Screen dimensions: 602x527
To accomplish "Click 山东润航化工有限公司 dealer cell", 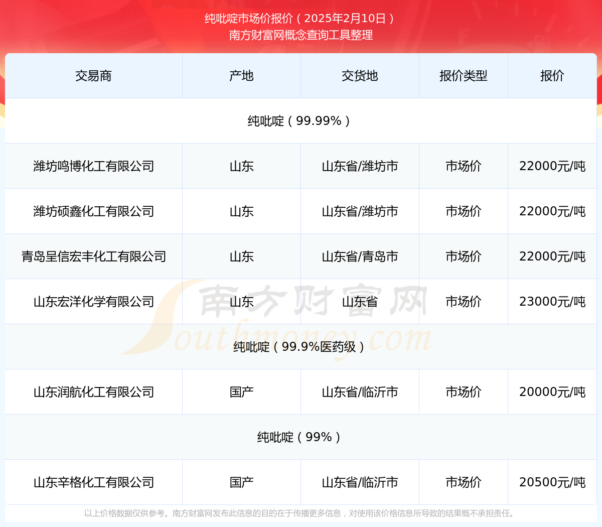I will click(x=93, y=392).
